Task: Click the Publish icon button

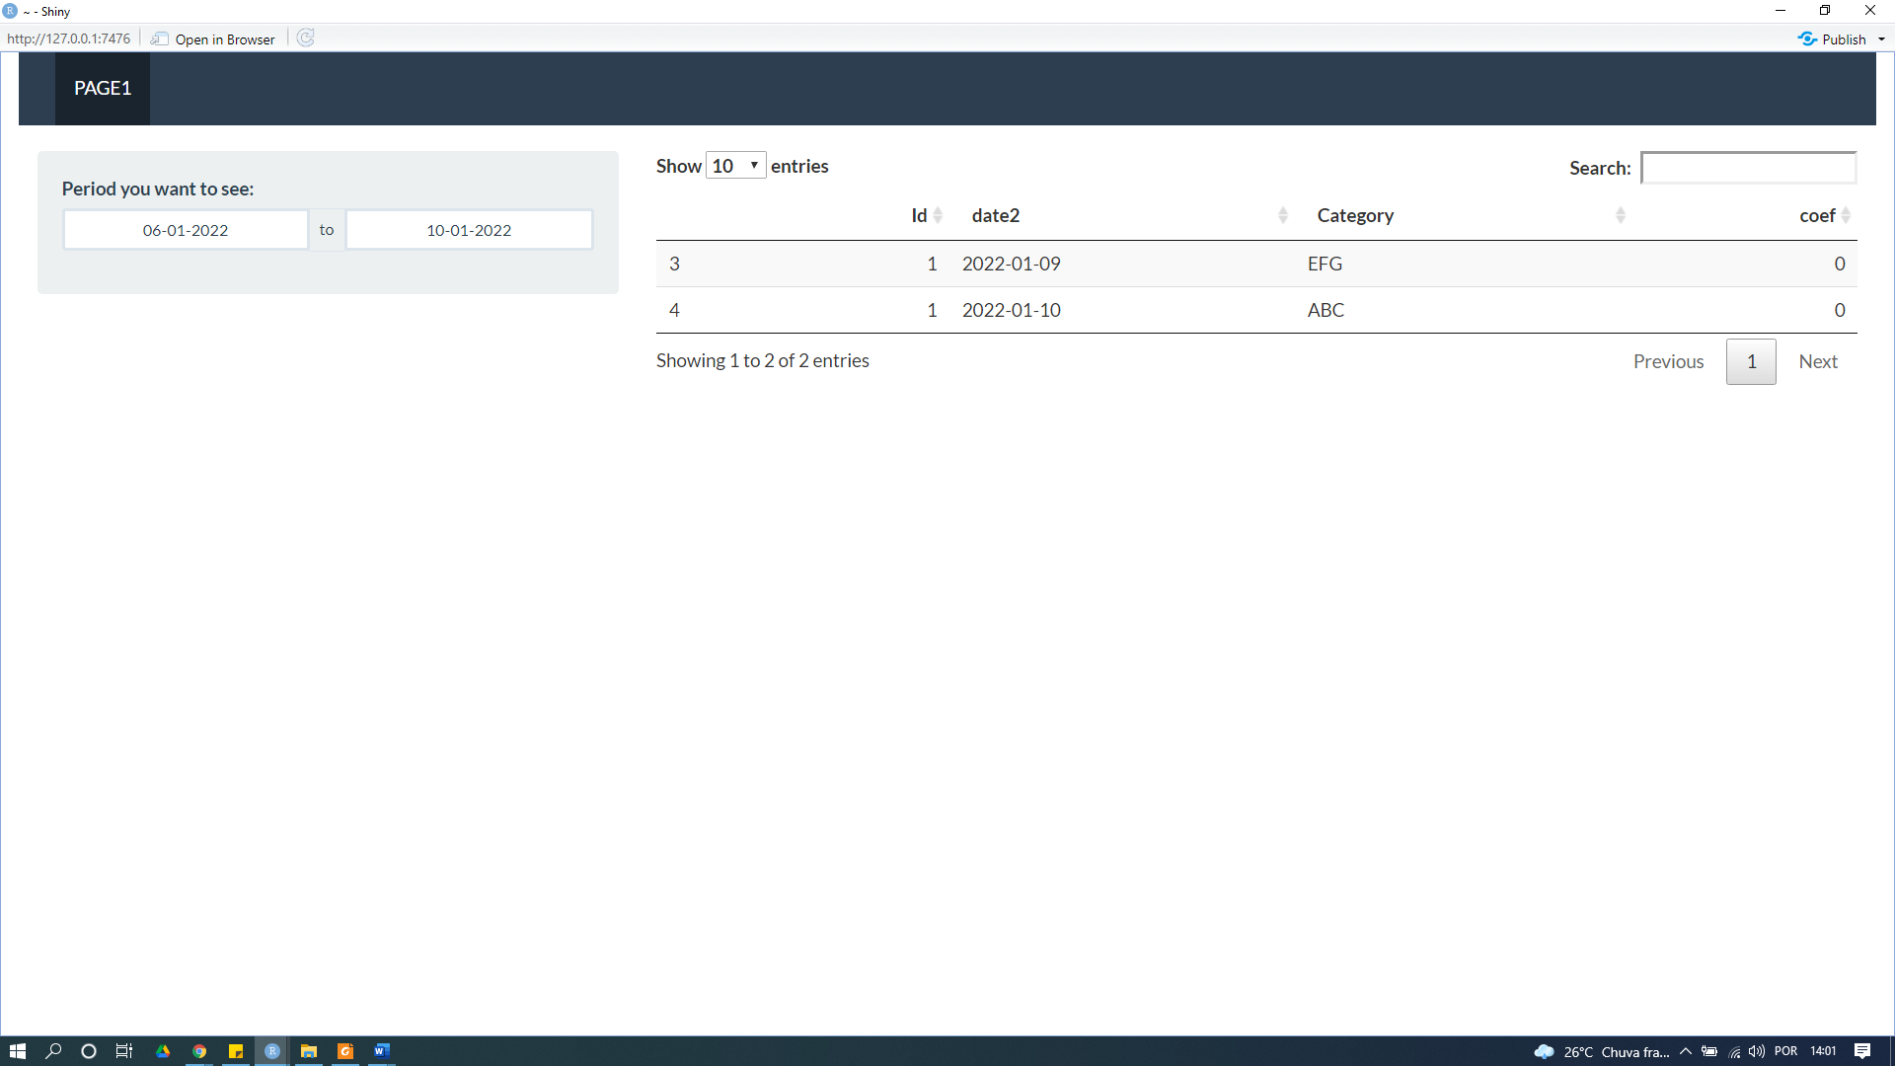Action: pyautogui.click(x=1832, y=39)
